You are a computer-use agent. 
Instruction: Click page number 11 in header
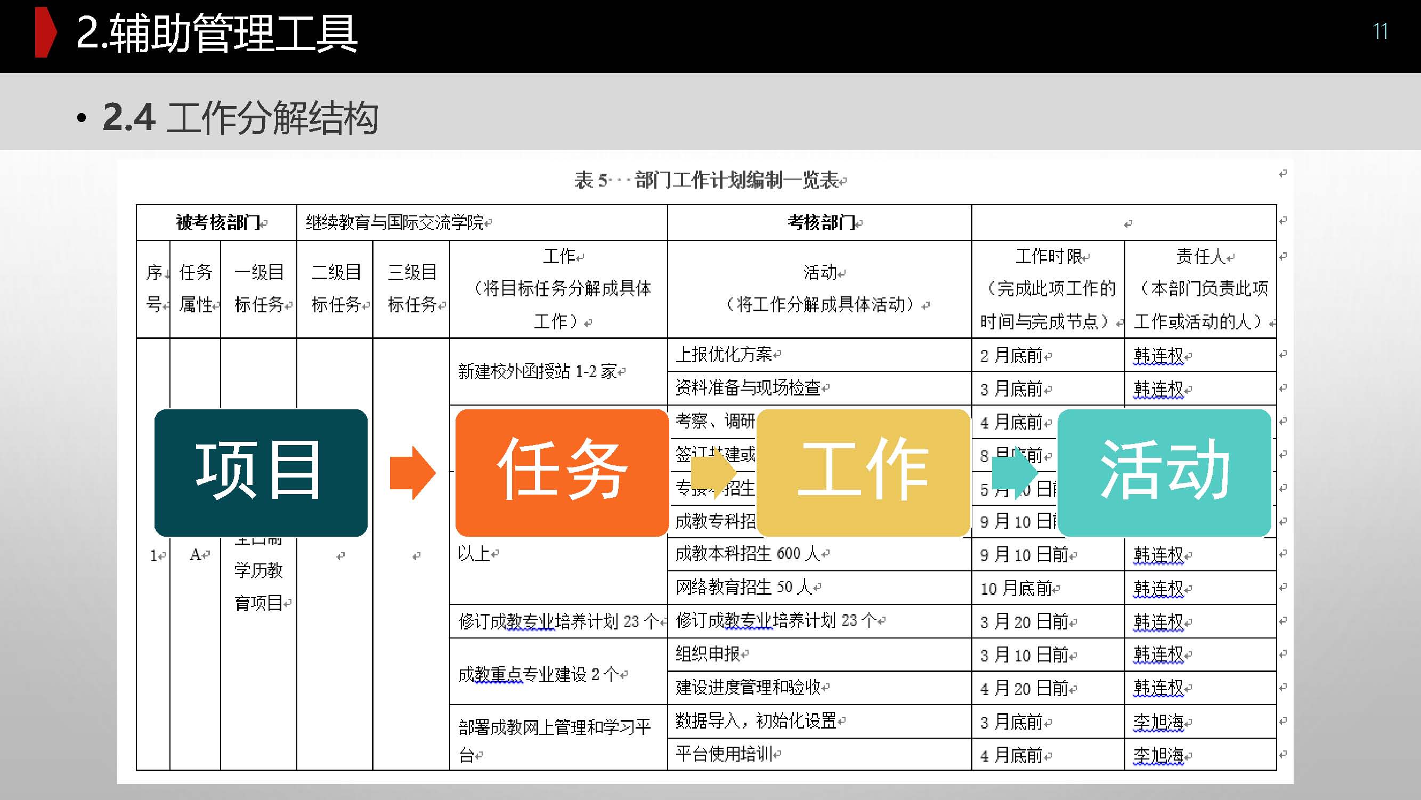[1379, 31]
